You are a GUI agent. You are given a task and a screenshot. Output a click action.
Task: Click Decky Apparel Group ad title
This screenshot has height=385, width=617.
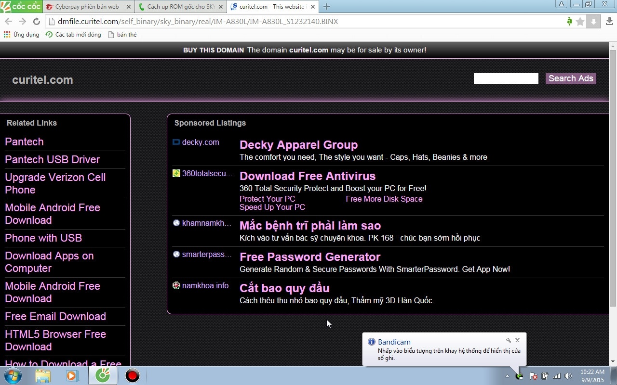[x=298, y=145]
